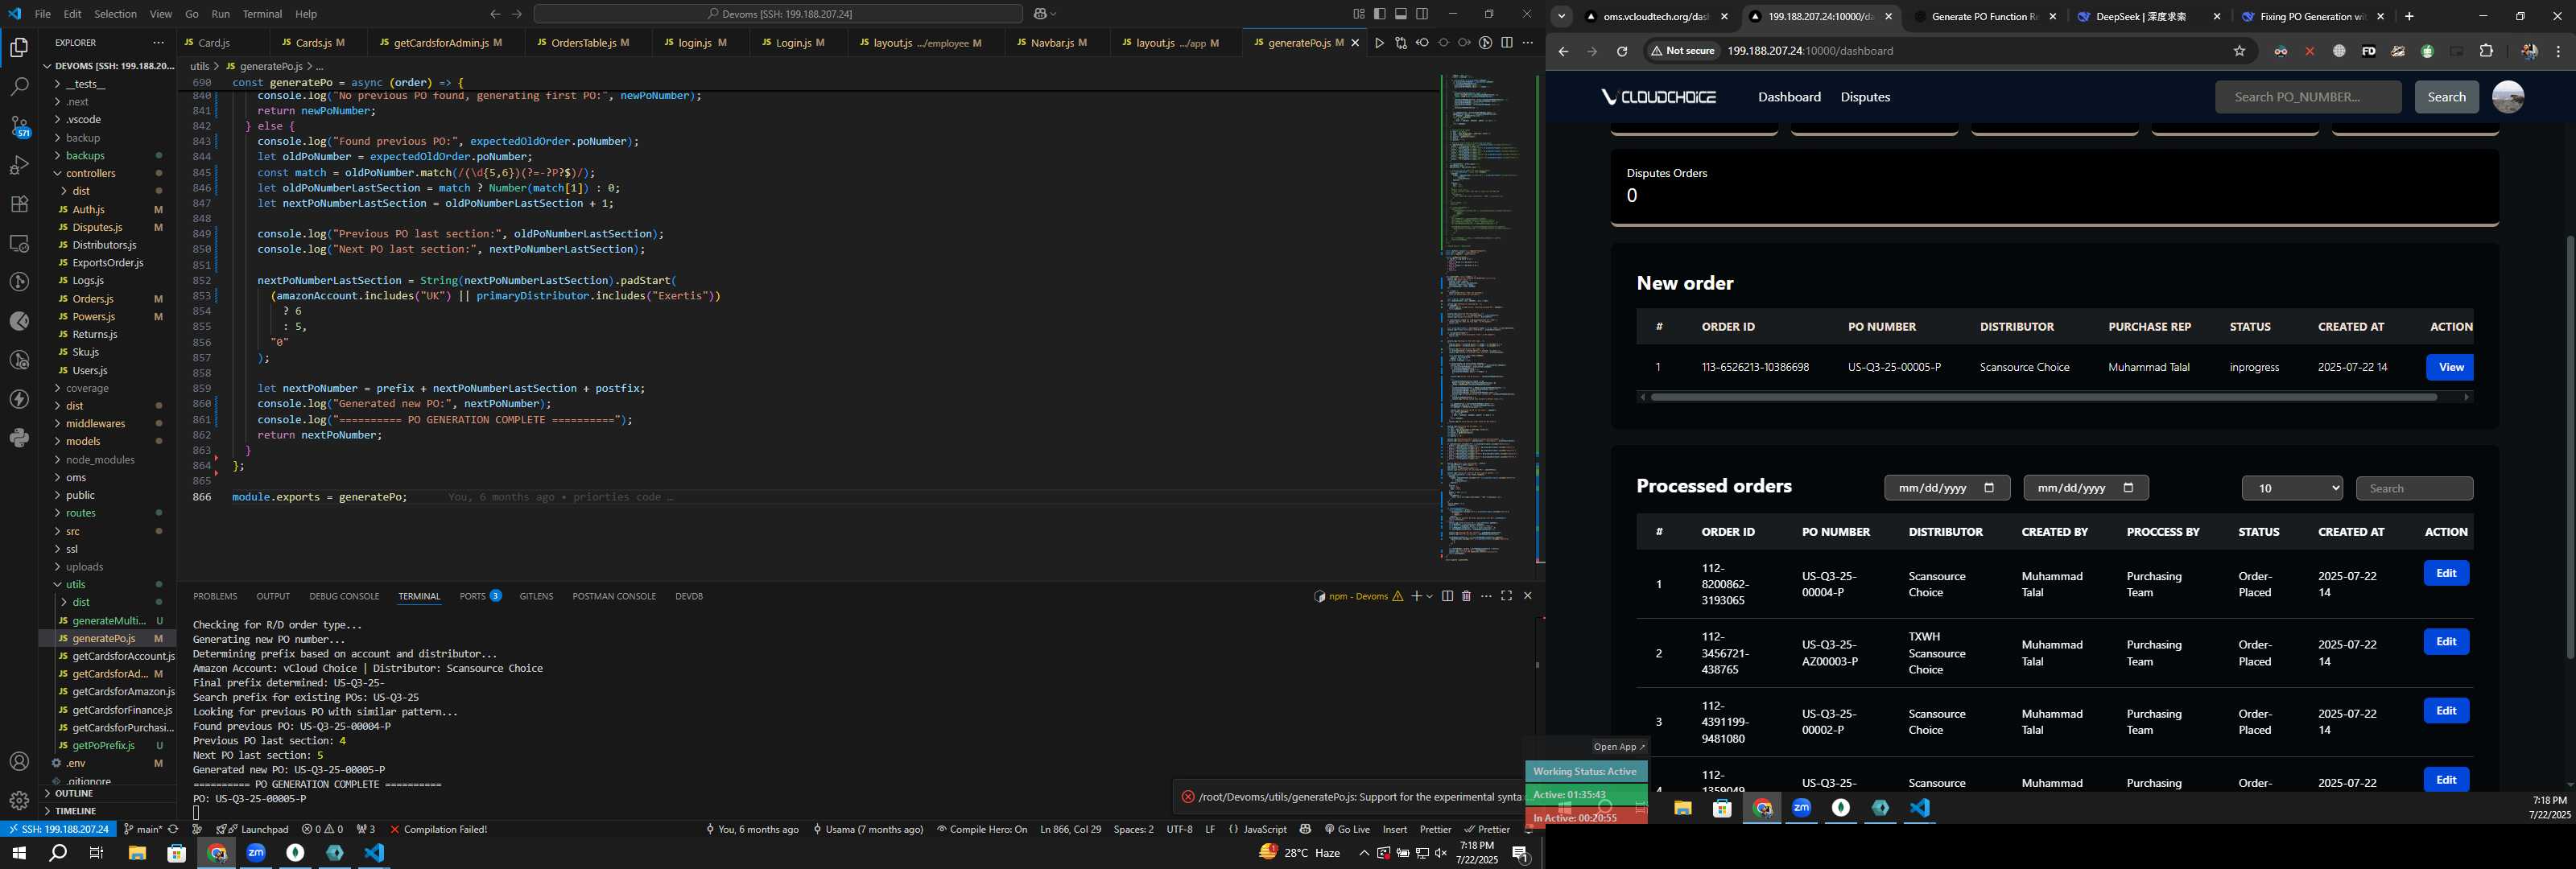Screen dimensions: 2576x869
Task: Switch to PROBLEMS panel tab
Action: 215,596
